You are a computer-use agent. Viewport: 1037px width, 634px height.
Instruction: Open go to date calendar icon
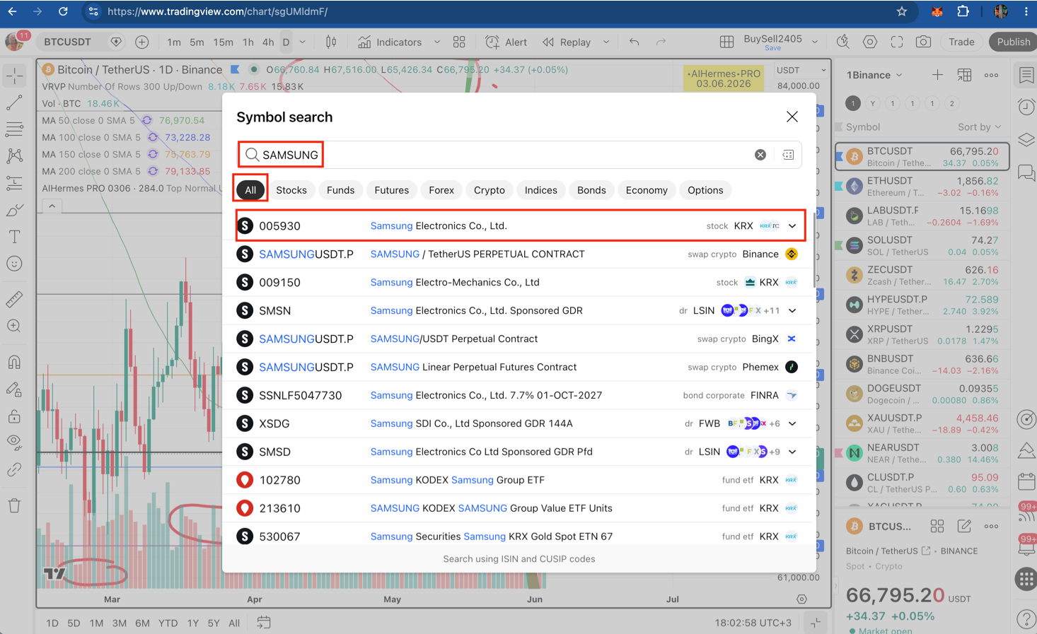point(264,623)
